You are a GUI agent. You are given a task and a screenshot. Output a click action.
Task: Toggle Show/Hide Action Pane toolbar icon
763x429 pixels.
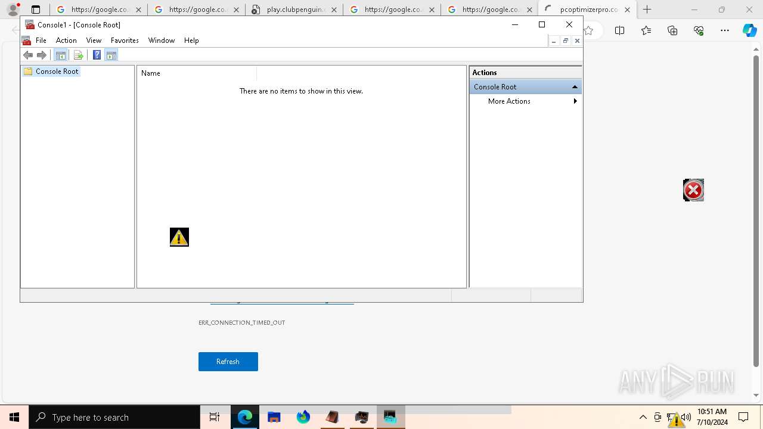(x=111, y=55)
